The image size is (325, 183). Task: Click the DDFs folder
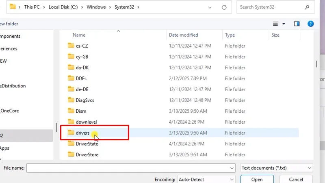(81, 78)
